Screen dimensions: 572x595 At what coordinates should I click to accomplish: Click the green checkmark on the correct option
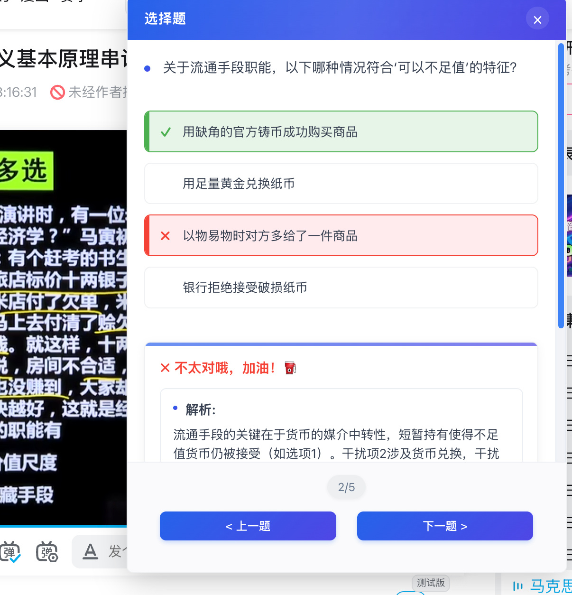coord(165,132)
